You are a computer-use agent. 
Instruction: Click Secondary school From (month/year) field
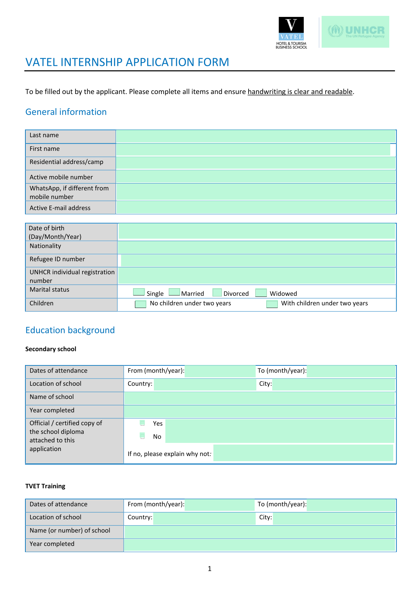220,371
